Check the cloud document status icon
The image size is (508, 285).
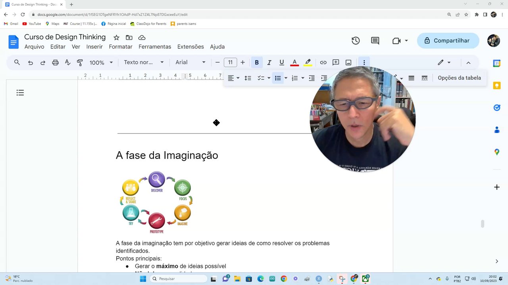pyautogui.click(x=142, y=38)
